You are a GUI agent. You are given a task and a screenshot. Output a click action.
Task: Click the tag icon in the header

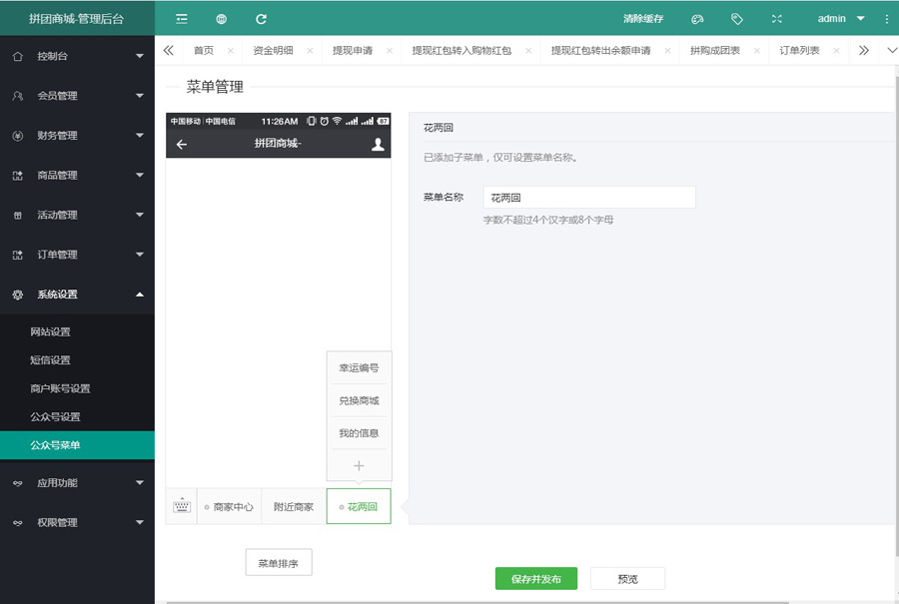click(737, 19)
